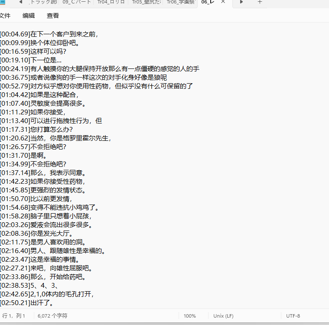Image resolution: width=329 pixels, height=325 pixels.
Task: Switch to the Tr04_ロリロ tab
Action: pyautogui.click(x=111, y=2)
